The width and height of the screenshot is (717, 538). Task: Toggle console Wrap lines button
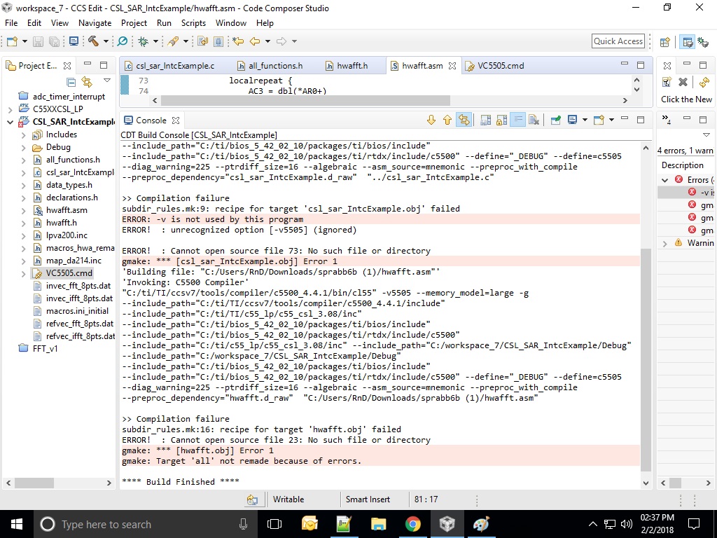point(517,120)
